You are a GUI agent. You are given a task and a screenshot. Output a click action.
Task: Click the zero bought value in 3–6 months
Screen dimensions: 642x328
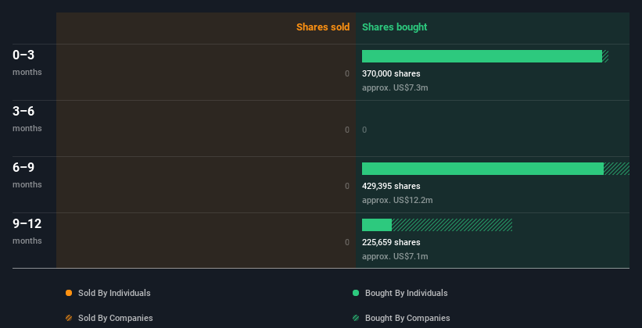pyautogui.click(x=364, y=130)
